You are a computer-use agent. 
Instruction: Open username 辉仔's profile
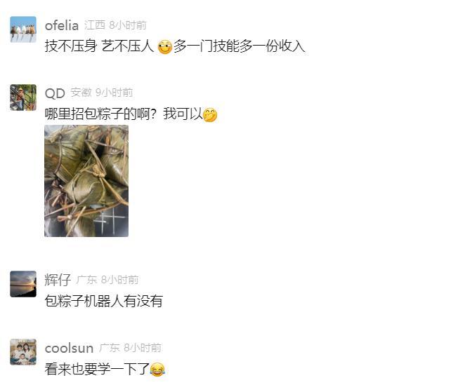(x=58, y=280)
